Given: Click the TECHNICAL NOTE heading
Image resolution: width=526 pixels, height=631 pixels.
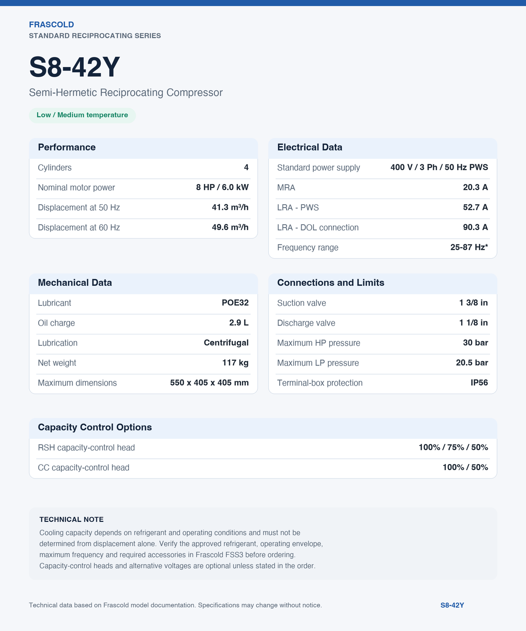Looking at the screenshot, I should pyautogui.click(x=71, y=520).
